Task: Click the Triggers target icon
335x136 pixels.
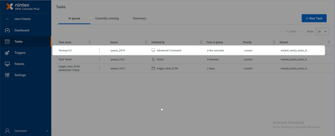Action: click(7, 53)
